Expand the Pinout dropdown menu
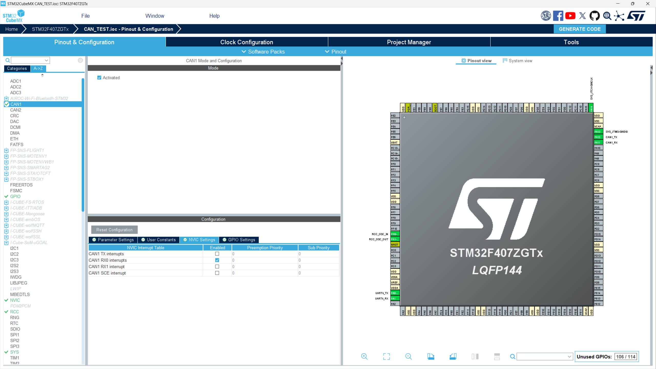This screenshot has height=369, width=656. click(x=335, y=52)
